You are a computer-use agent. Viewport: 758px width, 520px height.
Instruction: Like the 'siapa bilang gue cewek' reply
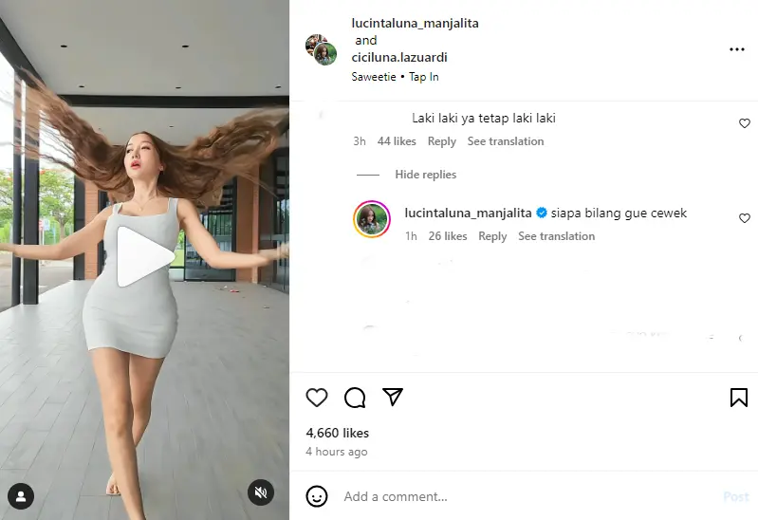745,218
